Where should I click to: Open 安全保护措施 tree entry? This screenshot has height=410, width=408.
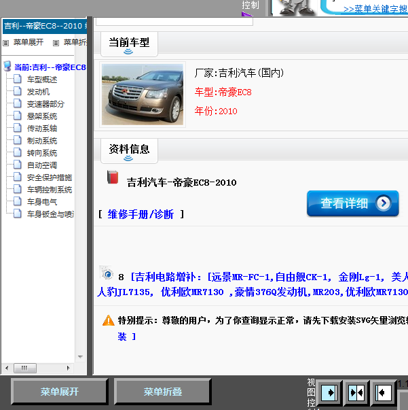(50, 177)
